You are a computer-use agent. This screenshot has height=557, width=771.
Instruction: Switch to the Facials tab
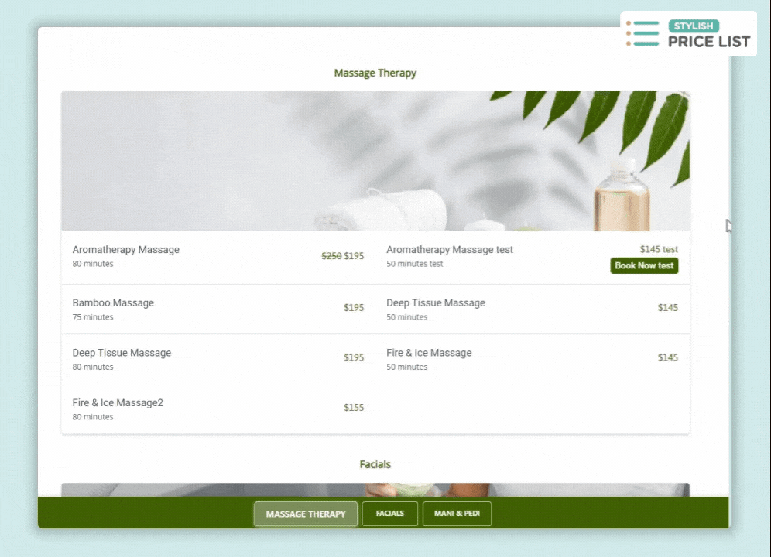[390, 513]
